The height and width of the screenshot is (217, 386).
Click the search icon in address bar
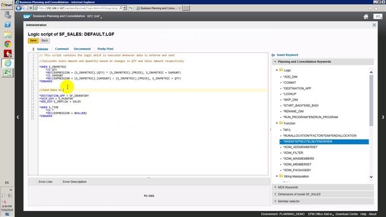[x=121, y=8]
